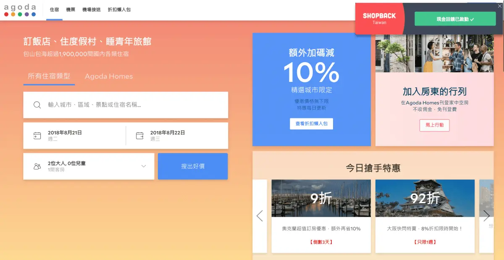Go to 機場接送 navigation item
504x260 pixels.
pos(92,10)
